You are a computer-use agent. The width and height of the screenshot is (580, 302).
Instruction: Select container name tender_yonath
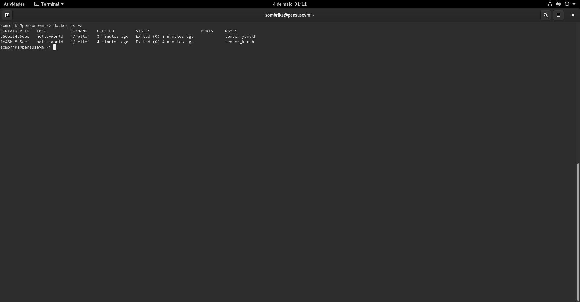(x=240, y=36)
